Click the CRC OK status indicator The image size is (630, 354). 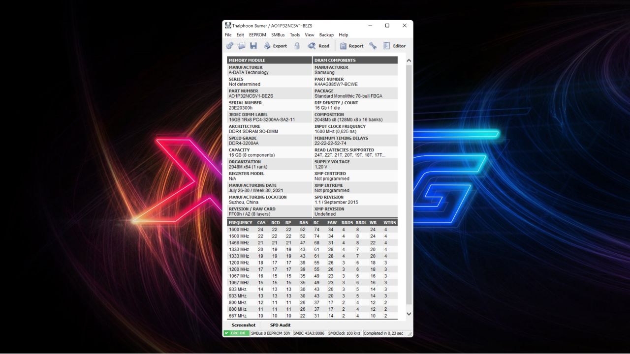coord(236,333)
